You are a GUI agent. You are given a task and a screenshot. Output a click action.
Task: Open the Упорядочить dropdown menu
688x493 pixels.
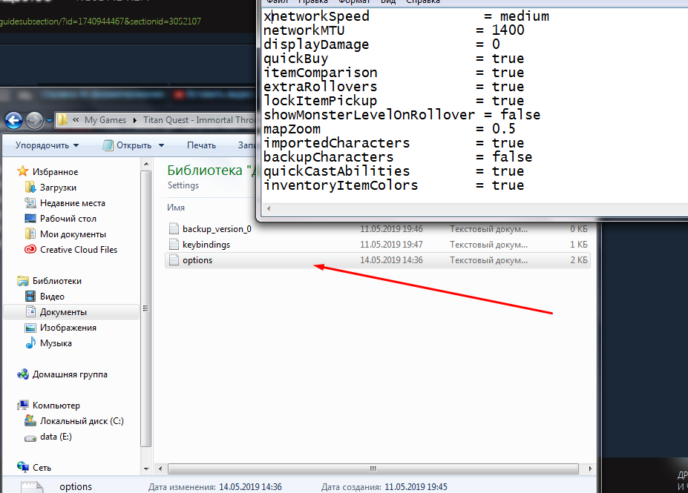[x=47, y=145]
